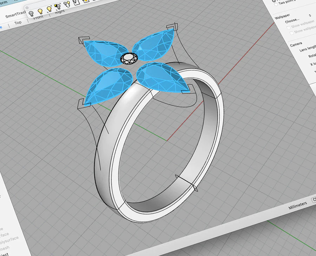The height and width of the screenshot is (256, 316).
Task: Click the Lens length camera field
Action: click(307, 49)
